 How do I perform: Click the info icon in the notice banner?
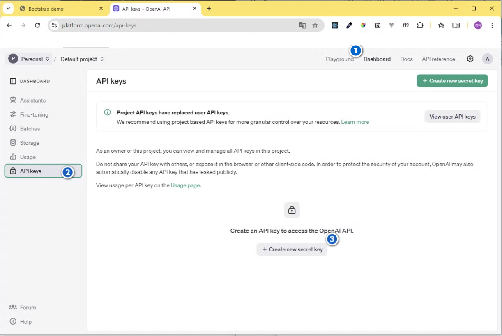pos(107,112)
